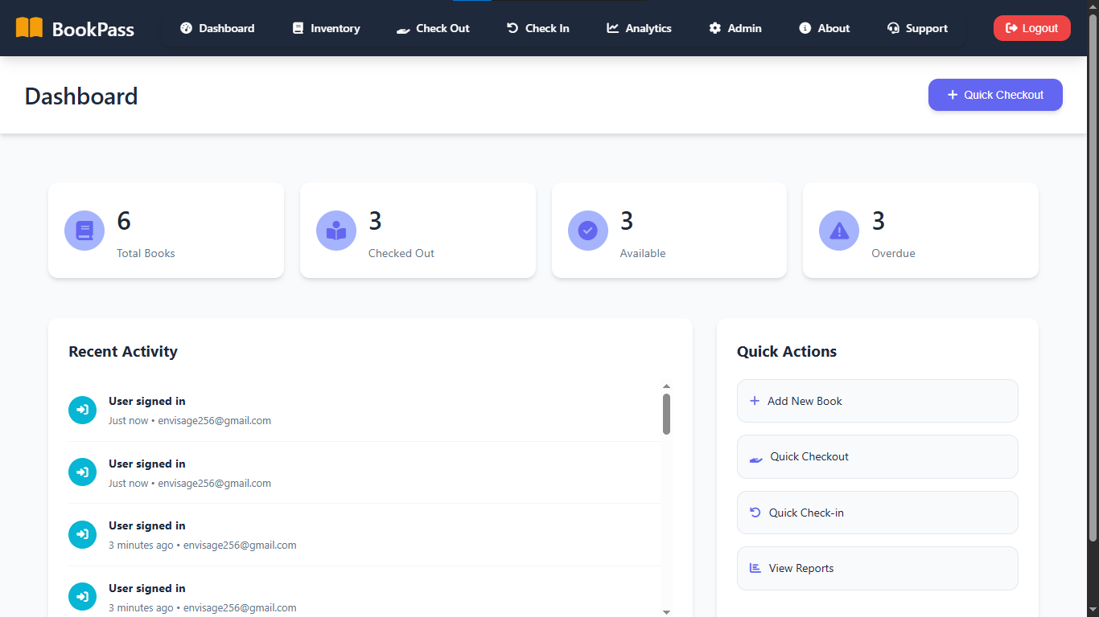Click the Checked Out open-book icon on its card
The width and height of the screenshot is (1099, 617).
(x=335, y=231)
